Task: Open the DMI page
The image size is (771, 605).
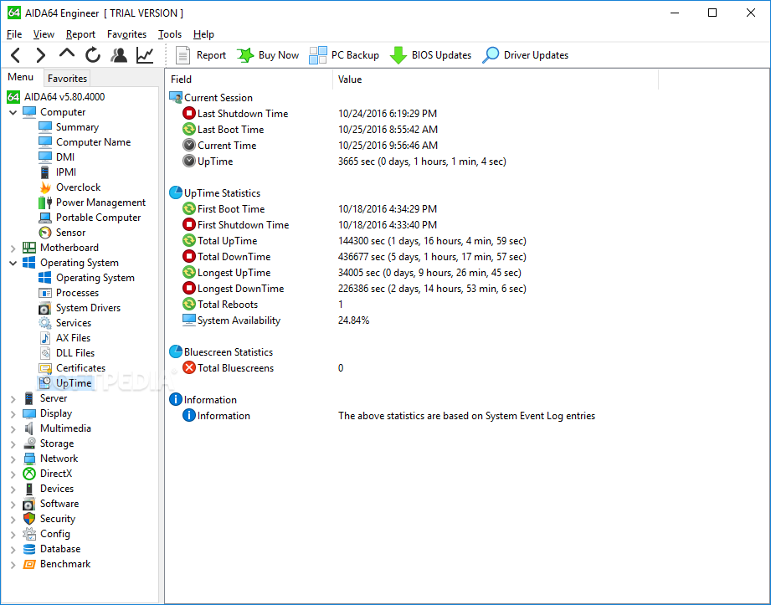Action: 57,157
